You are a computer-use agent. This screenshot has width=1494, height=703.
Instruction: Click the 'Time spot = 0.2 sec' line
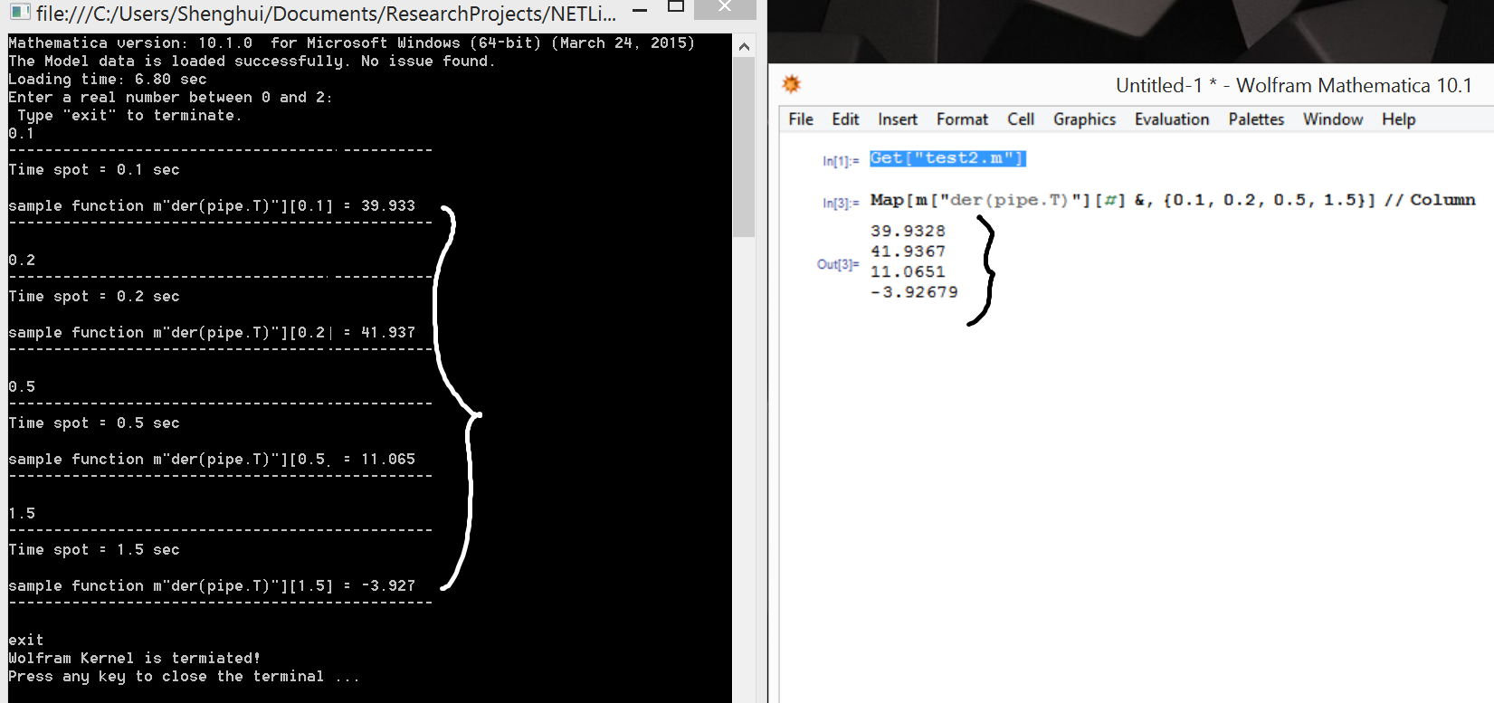pyautogui.click(x=93, y=296)
